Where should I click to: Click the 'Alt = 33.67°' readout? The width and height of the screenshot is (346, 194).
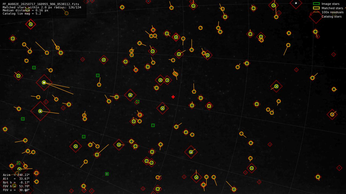(x=16, y=179)
